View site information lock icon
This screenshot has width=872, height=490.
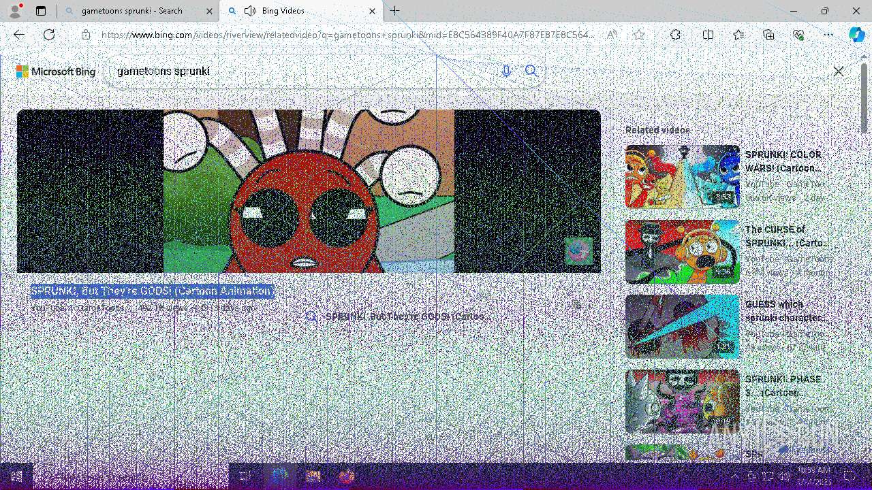[86, 35]
